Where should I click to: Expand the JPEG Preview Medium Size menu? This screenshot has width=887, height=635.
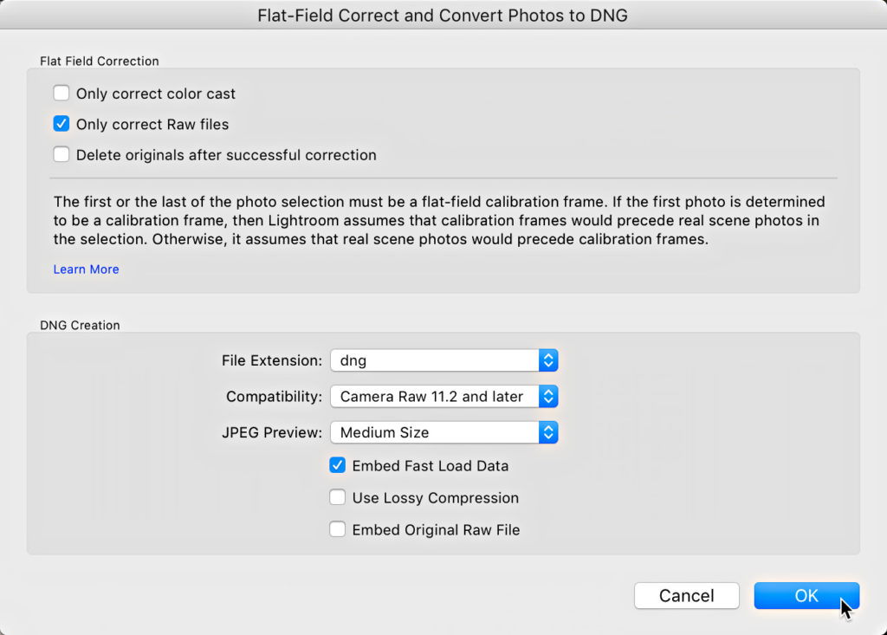pos(444,432)
